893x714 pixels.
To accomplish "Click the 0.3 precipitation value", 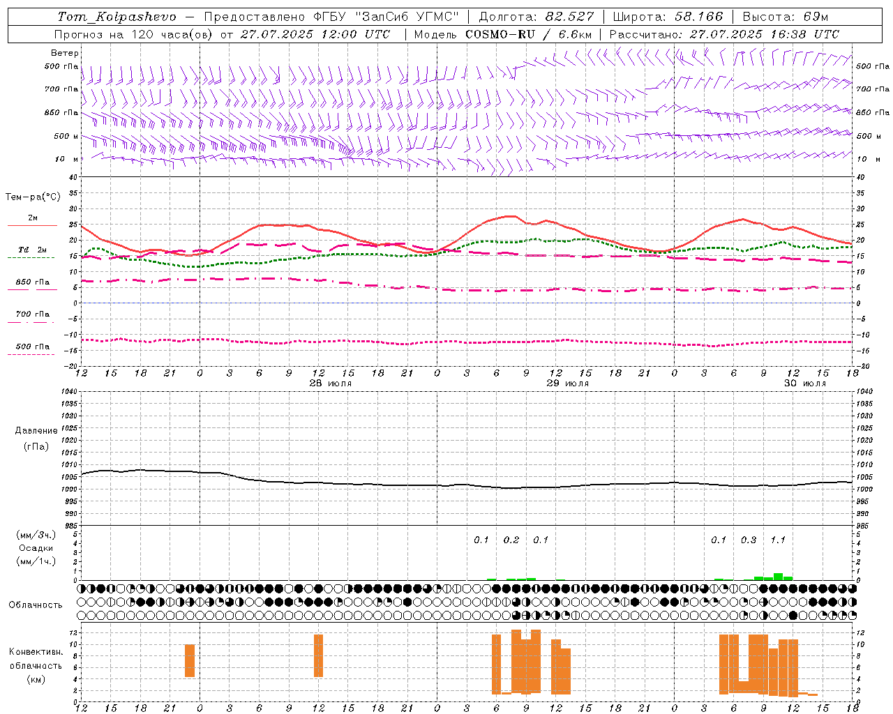I will click(749, 540).
